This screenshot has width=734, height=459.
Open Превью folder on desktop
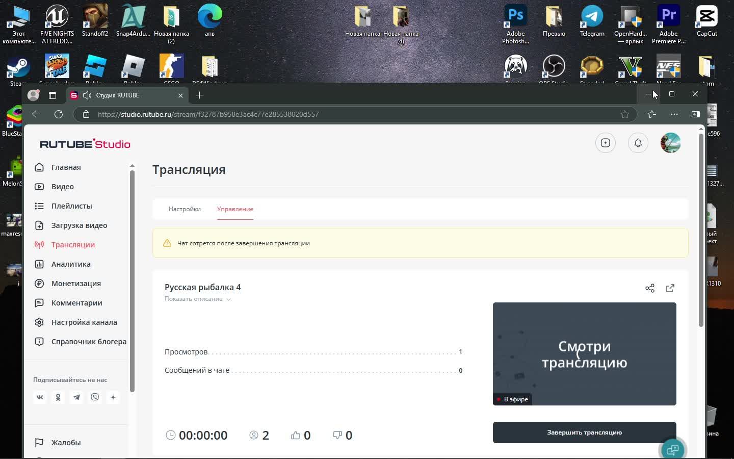click(x=554, y=21)
